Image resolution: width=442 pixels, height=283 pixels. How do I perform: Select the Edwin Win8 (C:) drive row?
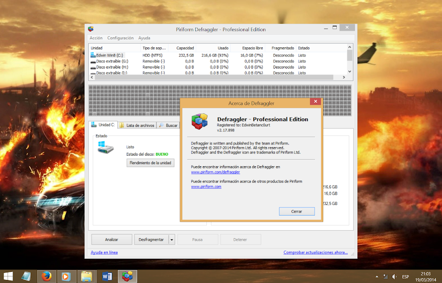[217, 55]
